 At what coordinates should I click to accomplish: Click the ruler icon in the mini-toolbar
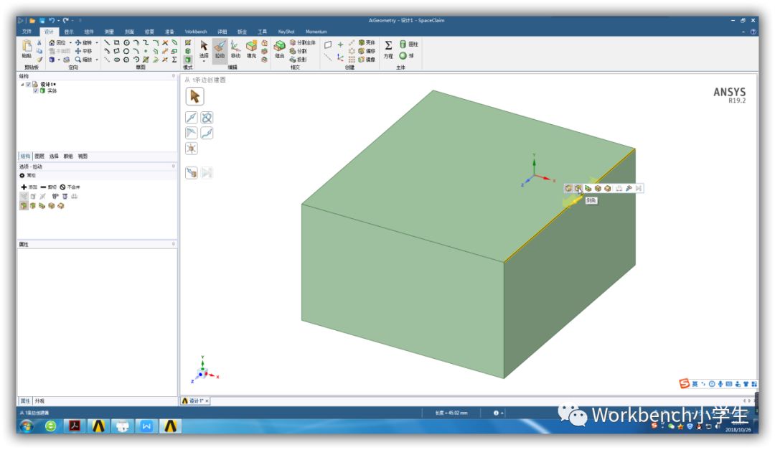(x=619, y=189)
